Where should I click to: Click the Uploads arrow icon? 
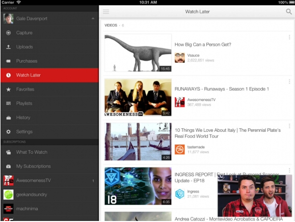click(x=8, y=47)
